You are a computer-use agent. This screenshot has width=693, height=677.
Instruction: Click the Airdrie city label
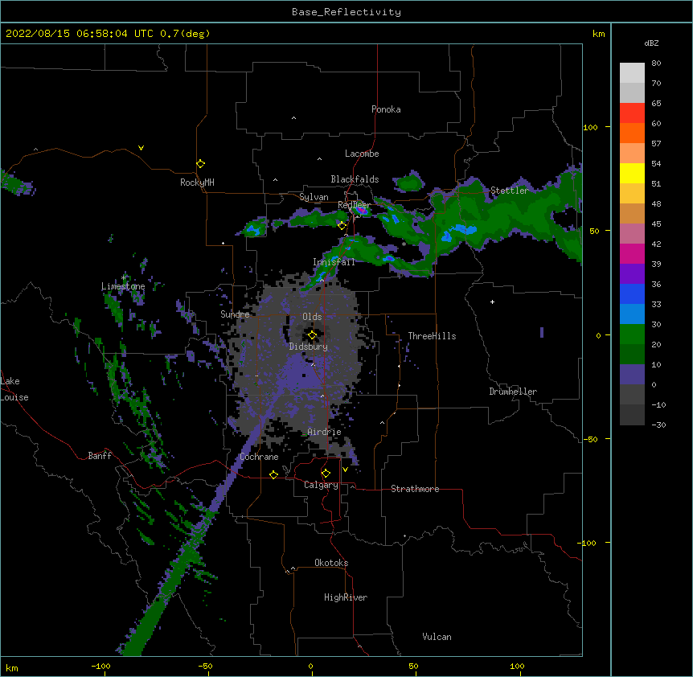click(x=325, y=432)
